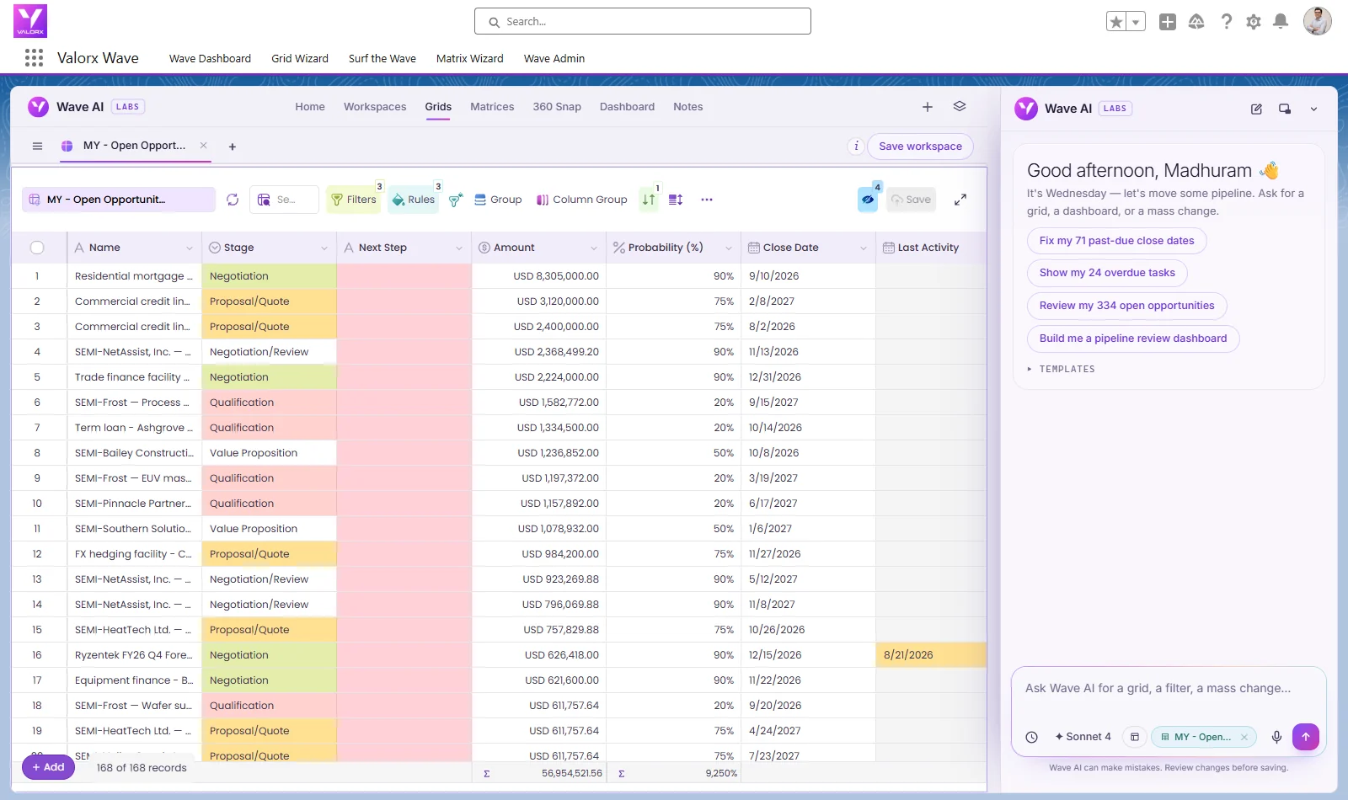Viewport: 1348px width, 800px height.
Task: Click the Valorx logo
Action: 30,21
